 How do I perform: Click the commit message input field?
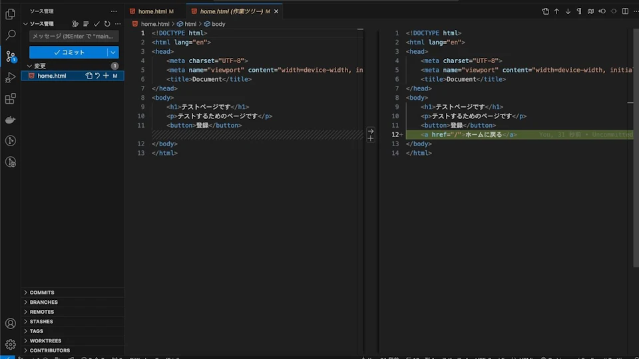(74, 36)
